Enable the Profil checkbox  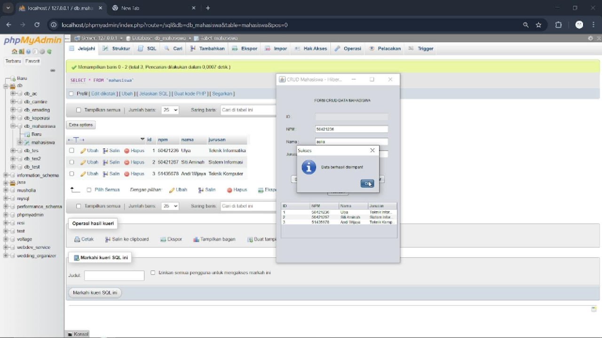tap(71, 93)
